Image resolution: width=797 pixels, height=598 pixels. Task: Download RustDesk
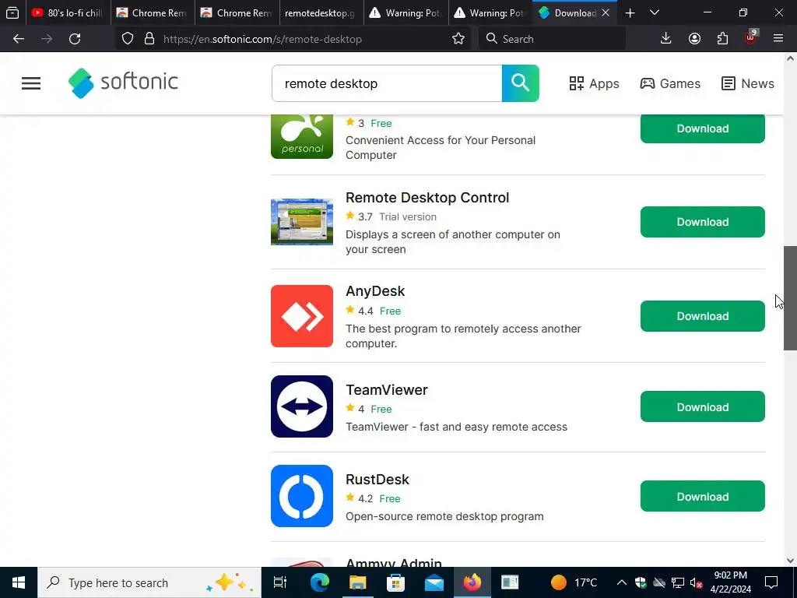click(x=703, y=496)
